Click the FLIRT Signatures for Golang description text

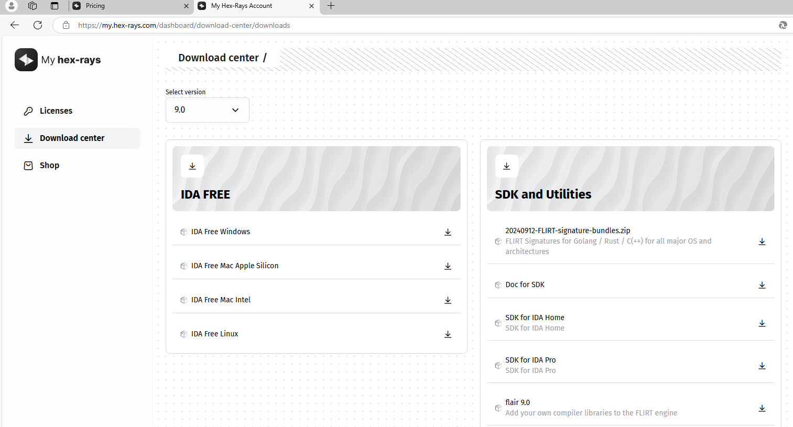pos(608,246)
